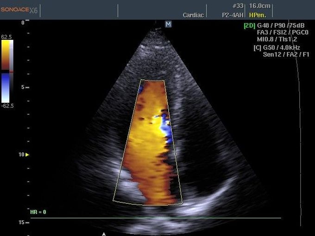Click the 0 depth scale marker
This screenshot has height=236, width=315.
point(23,22)
